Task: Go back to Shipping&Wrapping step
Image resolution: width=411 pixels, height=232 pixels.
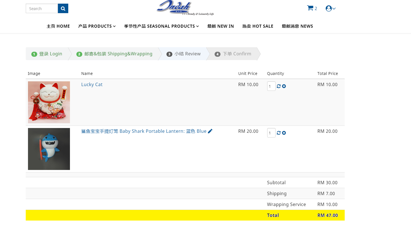Action: point(115,54)
